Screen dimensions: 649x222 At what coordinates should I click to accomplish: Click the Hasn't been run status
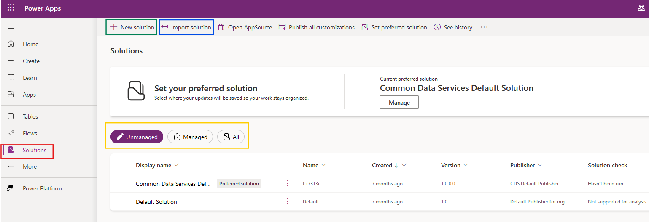(x=606, y=184)
